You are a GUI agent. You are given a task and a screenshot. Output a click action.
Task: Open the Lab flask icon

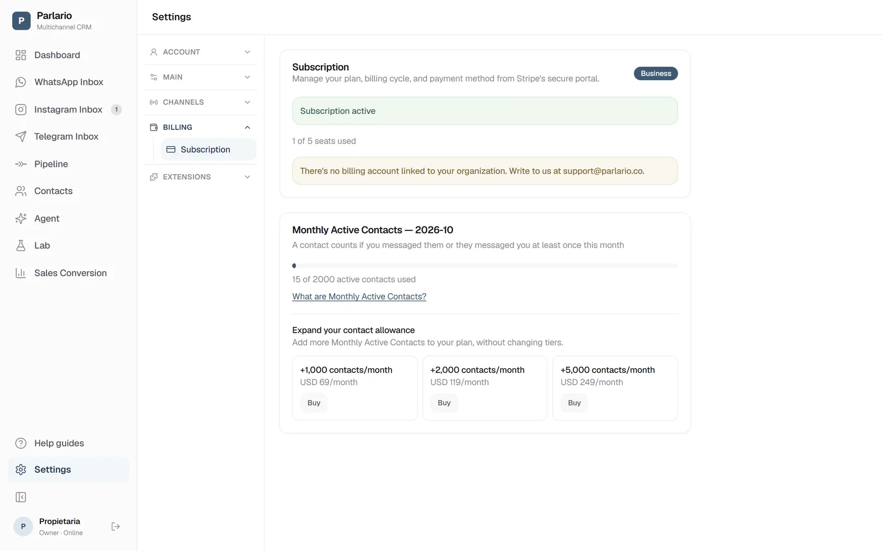coord(21,246)
